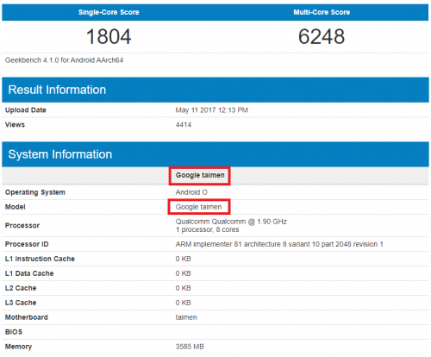Click the L1 Data Cache label
This screenshot has width=431, height=357.
pyautogui.click(x=29, y=273)
